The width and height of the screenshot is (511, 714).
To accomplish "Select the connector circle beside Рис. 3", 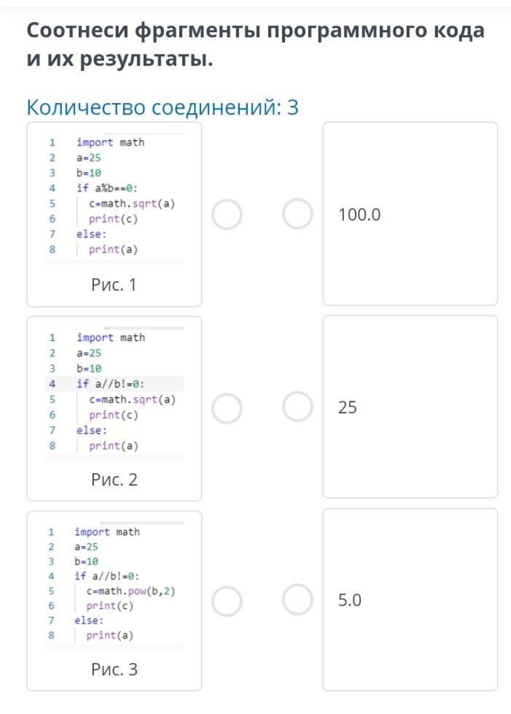I will click(x=227, y=602).
